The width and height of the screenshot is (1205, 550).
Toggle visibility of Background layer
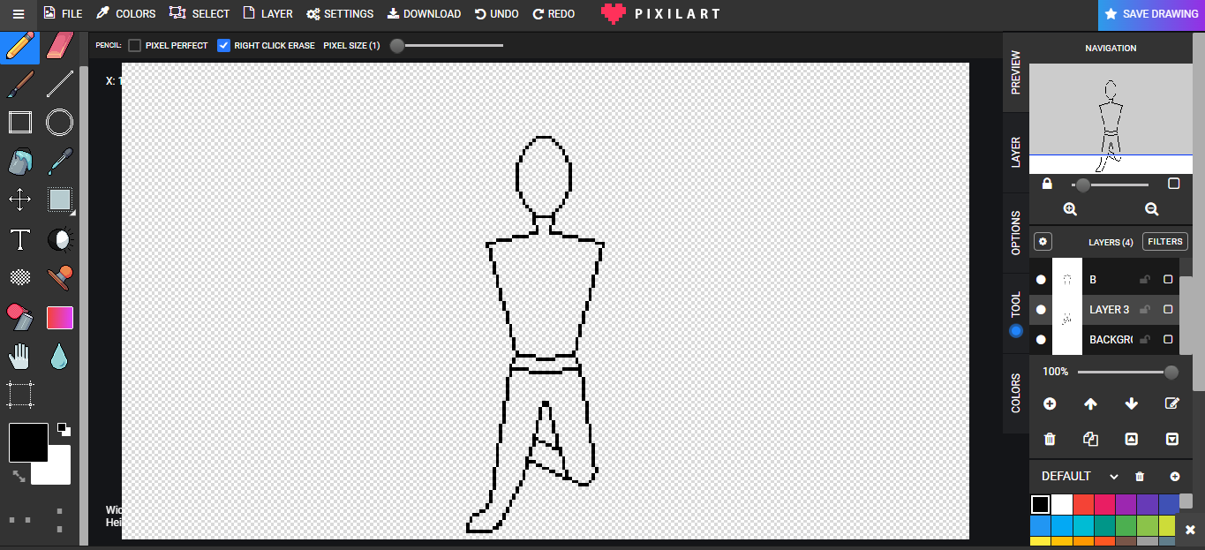tap(1041, 340)
